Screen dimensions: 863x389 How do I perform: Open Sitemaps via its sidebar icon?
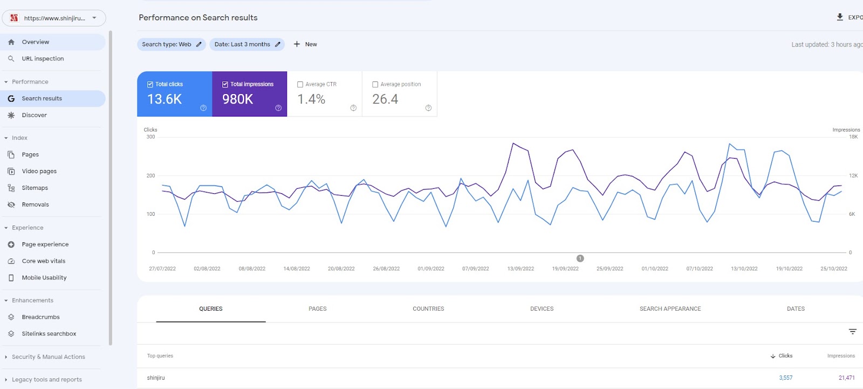[x=11, y=188]
